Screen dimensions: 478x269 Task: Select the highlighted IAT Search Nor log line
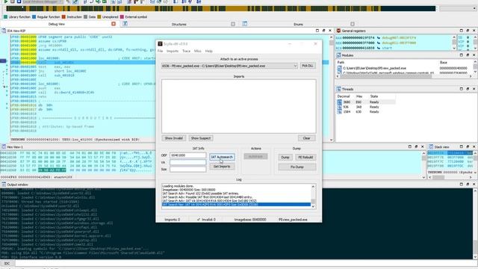[x=236, y=205]
